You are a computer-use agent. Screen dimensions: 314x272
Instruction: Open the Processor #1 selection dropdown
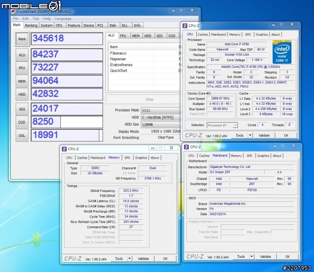[x=222, y=125]
